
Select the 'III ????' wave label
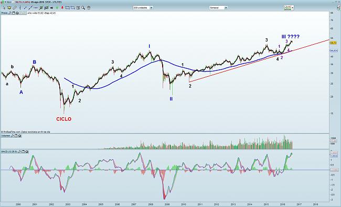pos(290,37)
